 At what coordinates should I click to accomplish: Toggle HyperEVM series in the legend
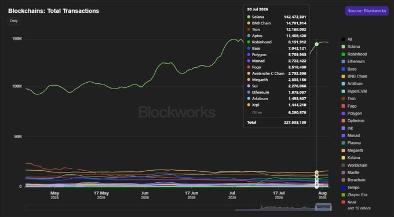point(354,91)
